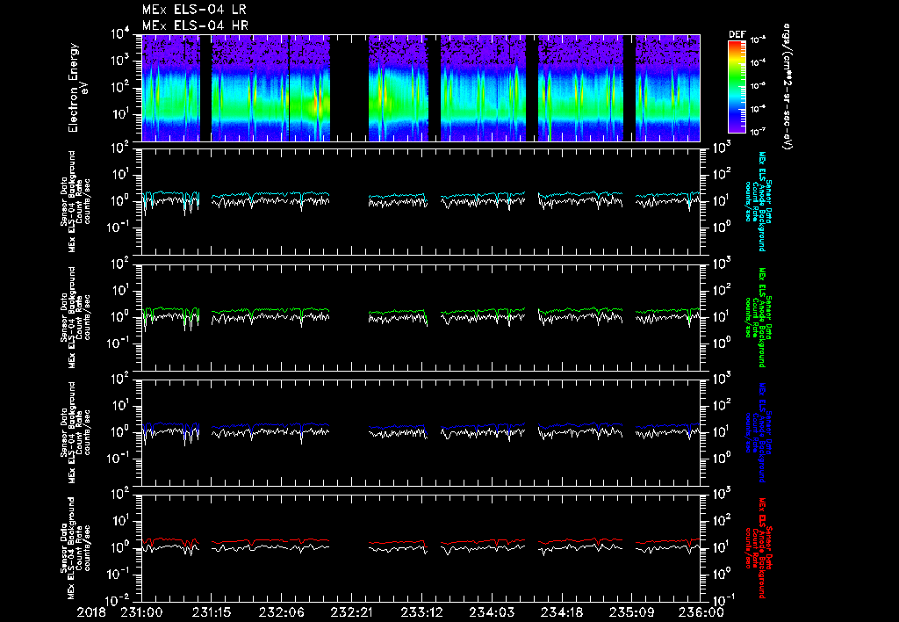This screenshot has width=899, height=622.
Task: Click the 'MEx ELS-04 LR' title text
Action: click(196, 10)
